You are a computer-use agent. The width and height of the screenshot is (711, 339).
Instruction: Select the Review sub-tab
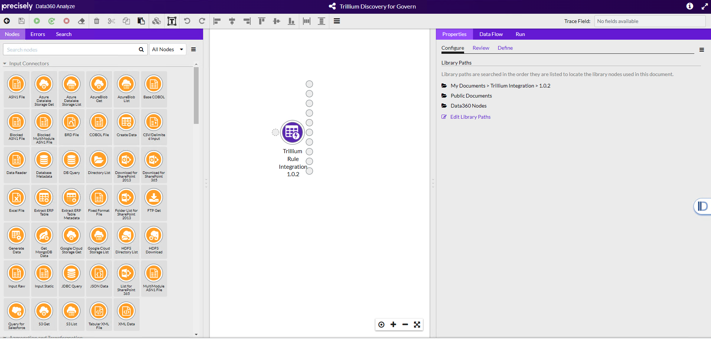[x=481, y=48]
